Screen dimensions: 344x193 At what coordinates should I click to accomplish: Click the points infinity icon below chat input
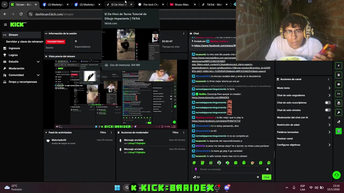point(196,177)
